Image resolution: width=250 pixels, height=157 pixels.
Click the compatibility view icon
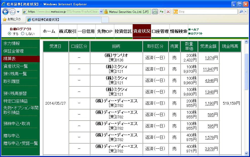click(155, 12)
